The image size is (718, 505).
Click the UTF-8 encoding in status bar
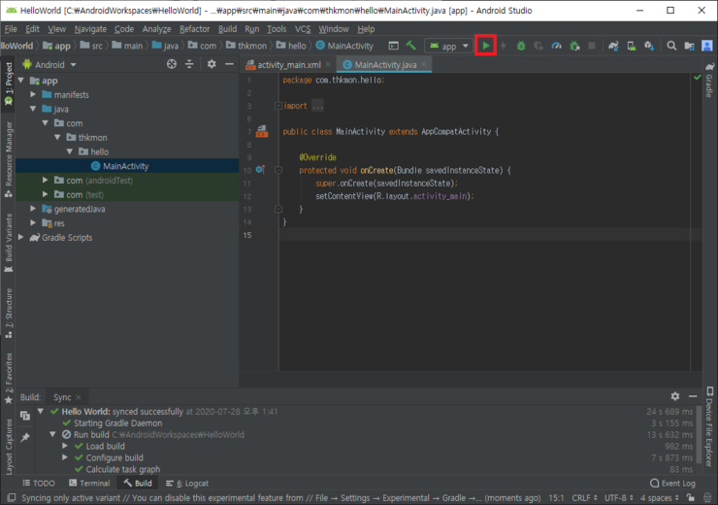coord(617,497)
